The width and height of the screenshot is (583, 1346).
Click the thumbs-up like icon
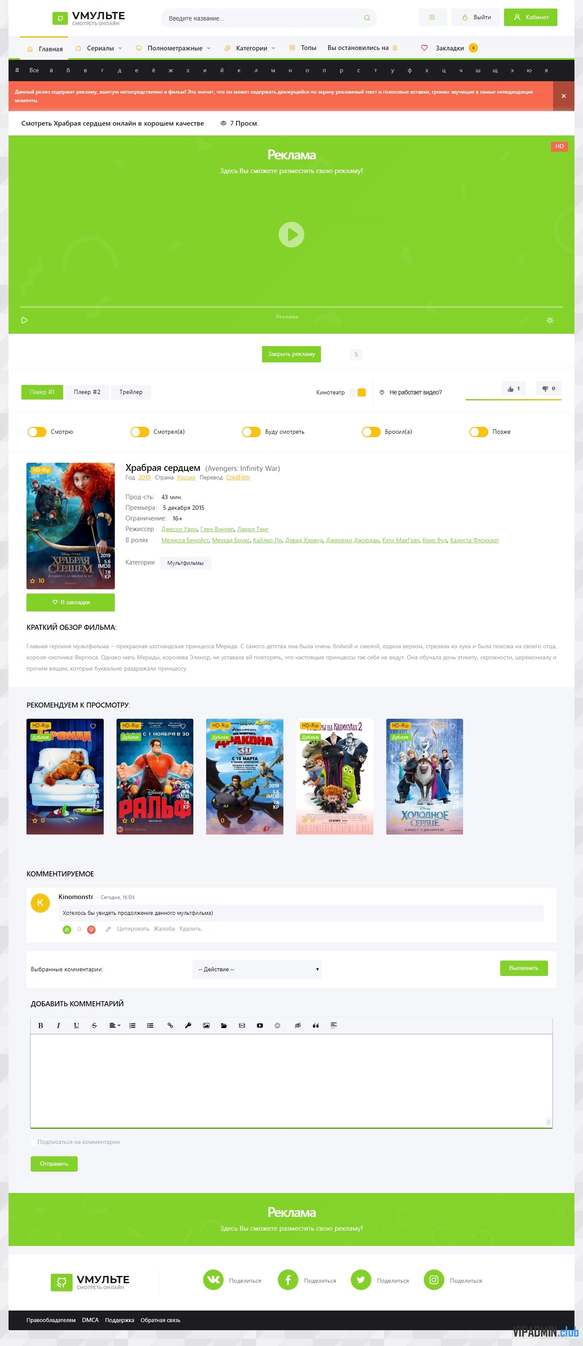510,389
